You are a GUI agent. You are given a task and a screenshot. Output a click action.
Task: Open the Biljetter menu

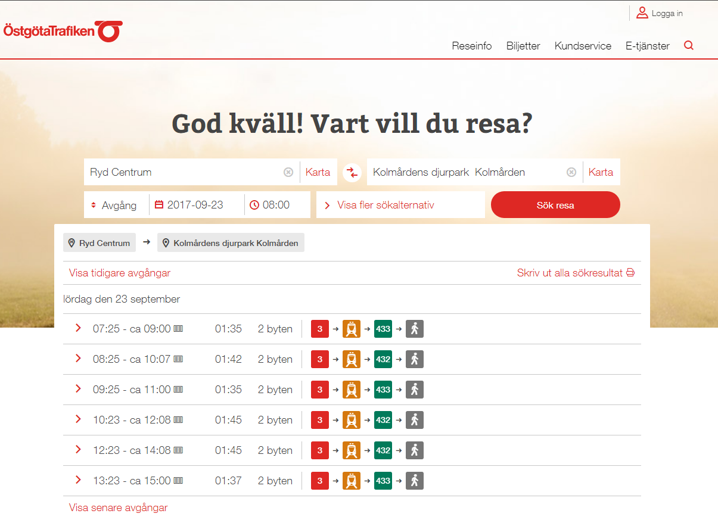pos(523,45)
